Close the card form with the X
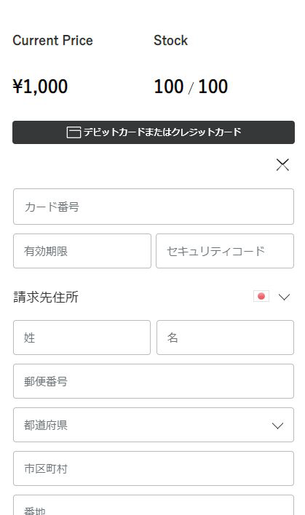 pyautogui.click(x=282, y=165)
